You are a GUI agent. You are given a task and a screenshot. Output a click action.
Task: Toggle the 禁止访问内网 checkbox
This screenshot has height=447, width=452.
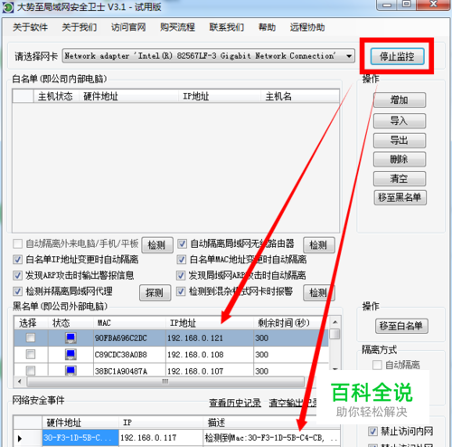(x=372, y=432)
